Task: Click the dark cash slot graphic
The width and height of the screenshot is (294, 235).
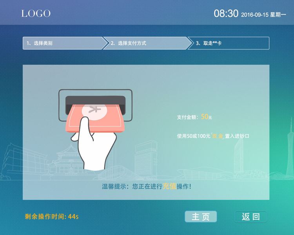Action: click(95, 105)
